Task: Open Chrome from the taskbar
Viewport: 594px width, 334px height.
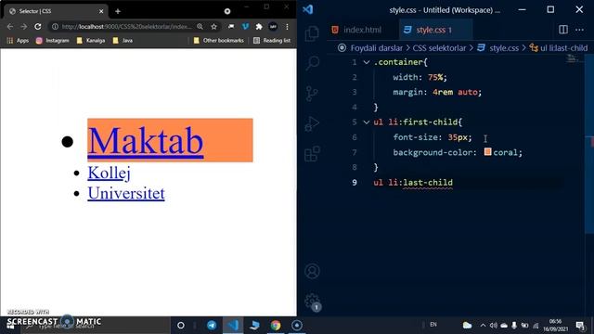Action: [x=276, y=326]
